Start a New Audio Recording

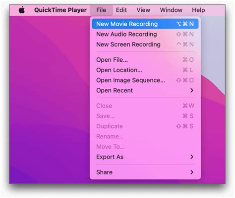pyautogui.click(x=145, y=34)
